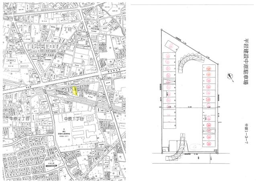The image size is (257, 182).
Task: Click the top-left corner circle marker of the lot
Action: (x=161, y=29)
